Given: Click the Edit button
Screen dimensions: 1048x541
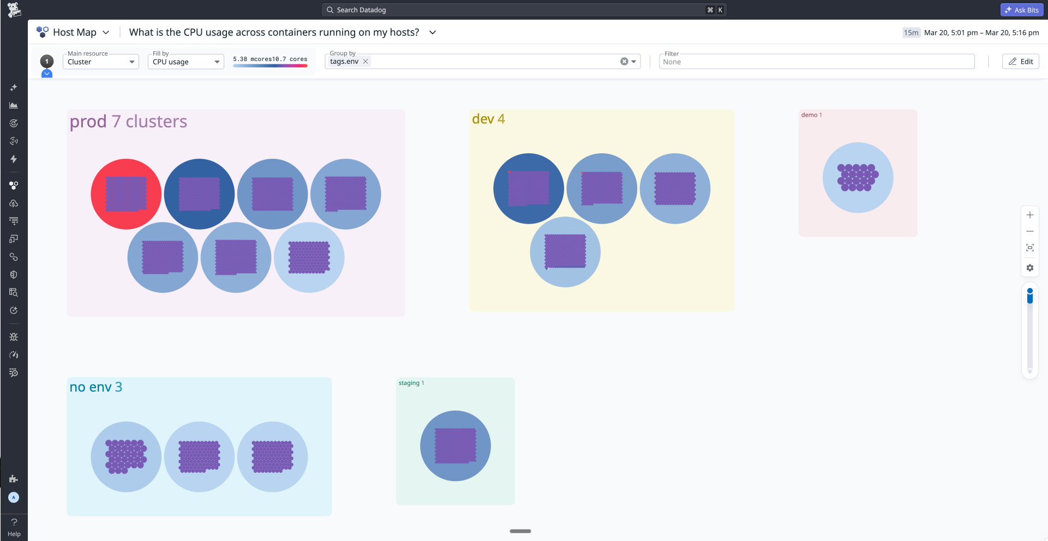Looking at the screenshot, I should pos(1020,62).
